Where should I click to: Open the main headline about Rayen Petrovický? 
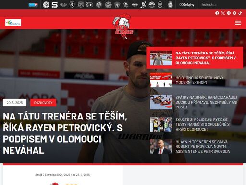(65, 133)
